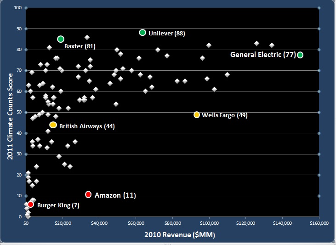Click the Amazon (11) data label
336x245 pixels.
tap(115, 195)
